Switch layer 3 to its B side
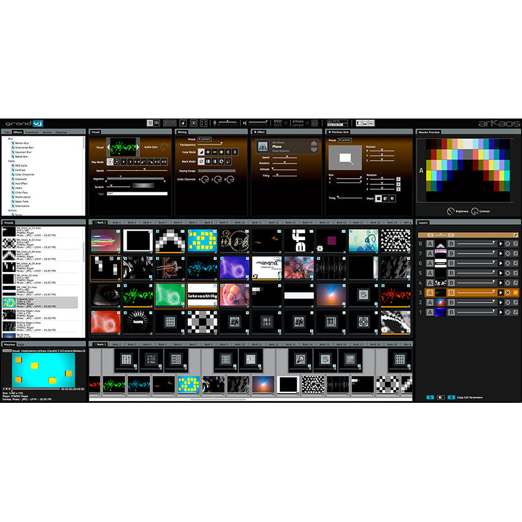The height and width of the screenshot is (522, 522). [451, 292]
